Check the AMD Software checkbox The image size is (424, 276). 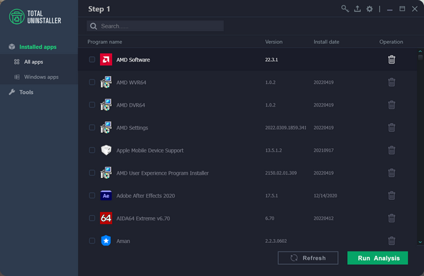click(92, 60)
